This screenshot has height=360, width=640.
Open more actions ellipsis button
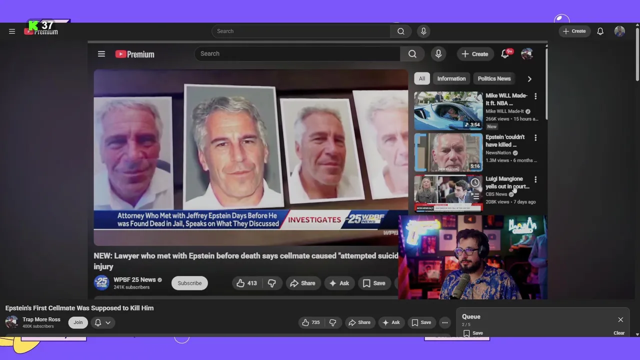pos(444,322)
